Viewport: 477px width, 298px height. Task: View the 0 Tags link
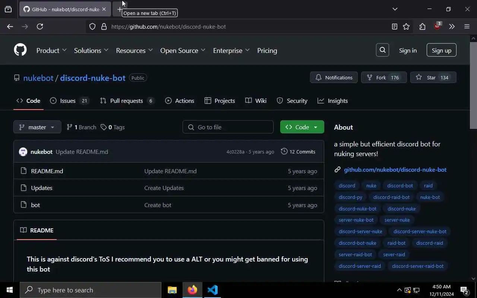(x=113, y=127)
